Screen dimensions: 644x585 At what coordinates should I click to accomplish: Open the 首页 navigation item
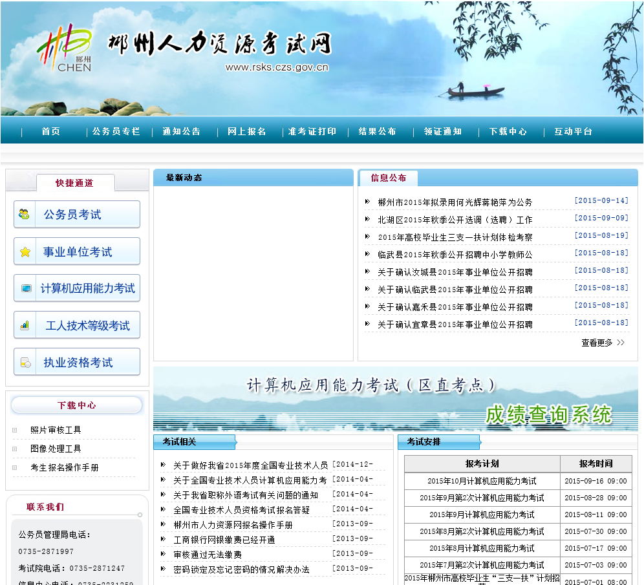coord(51,131)
